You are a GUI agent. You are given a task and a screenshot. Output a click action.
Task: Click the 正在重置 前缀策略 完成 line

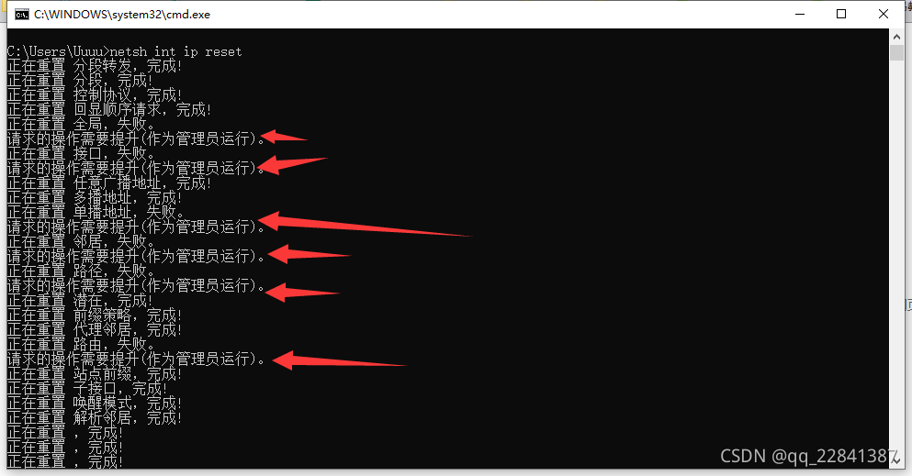(x=95, y=315)
